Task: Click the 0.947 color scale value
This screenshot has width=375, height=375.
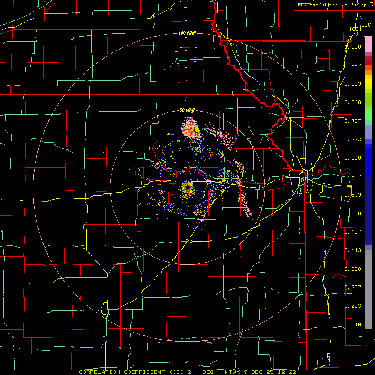Action: coord(353,65)
